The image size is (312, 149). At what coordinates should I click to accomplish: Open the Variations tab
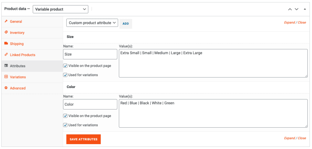[x=32, y=77]
